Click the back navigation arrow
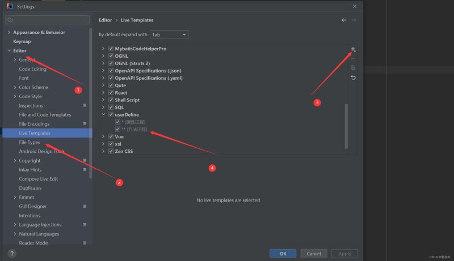The image size is (454, 261). (x=344, y=20)
